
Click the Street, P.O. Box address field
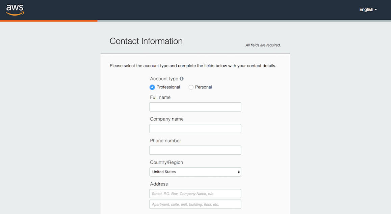point(195,193)
